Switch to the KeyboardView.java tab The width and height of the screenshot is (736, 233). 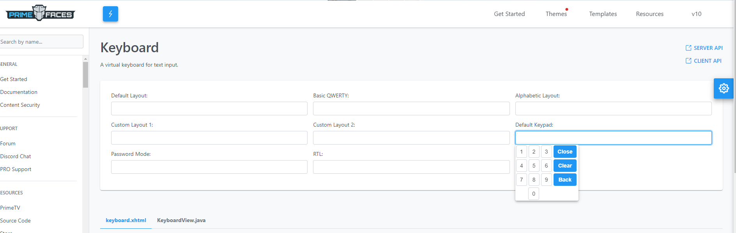click(x=181, y=220)
